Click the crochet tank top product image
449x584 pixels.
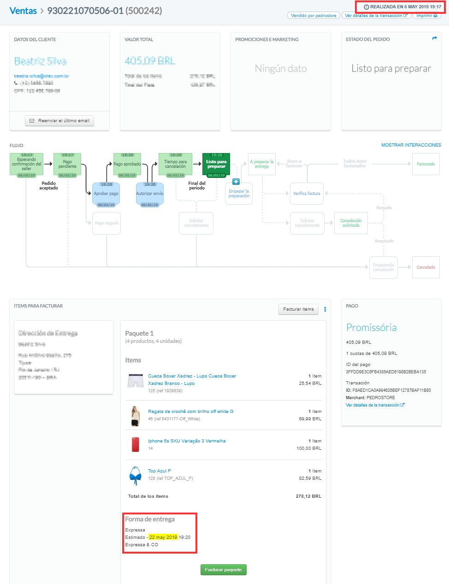coord(136,416)
